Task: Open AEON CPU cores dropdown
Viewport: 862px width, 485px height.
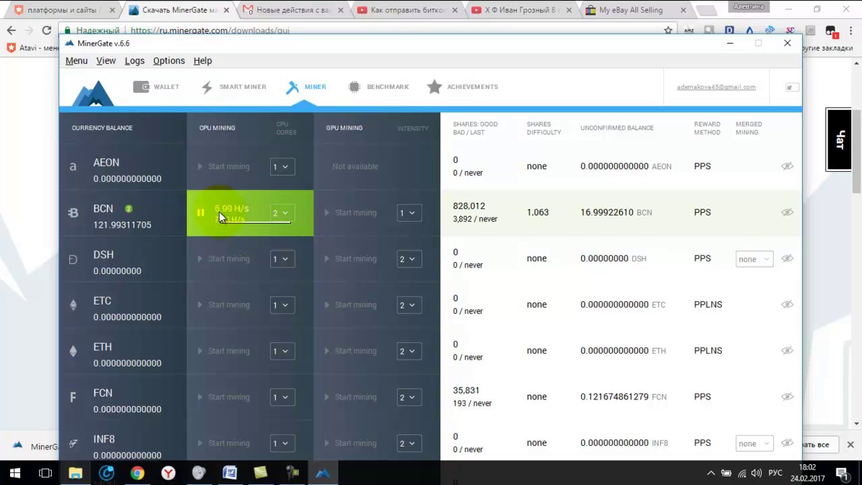Action: (282, 166)
